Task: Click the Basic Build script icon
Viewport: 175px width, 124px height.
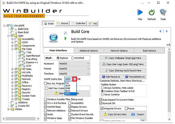Action: click(16, 32)
